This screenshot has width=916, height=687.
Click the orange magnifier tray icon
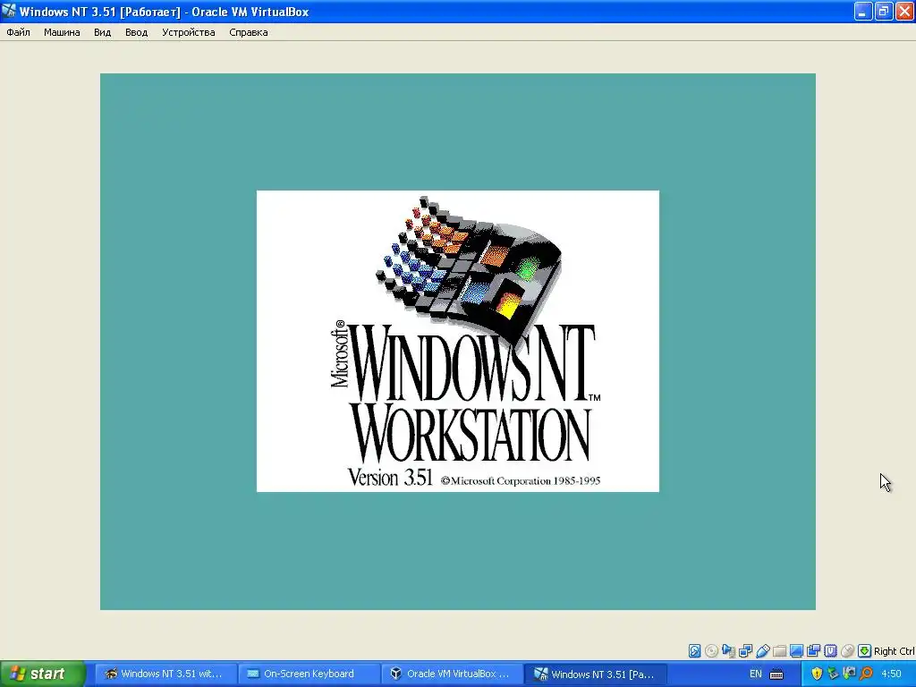tap(866, 674)
